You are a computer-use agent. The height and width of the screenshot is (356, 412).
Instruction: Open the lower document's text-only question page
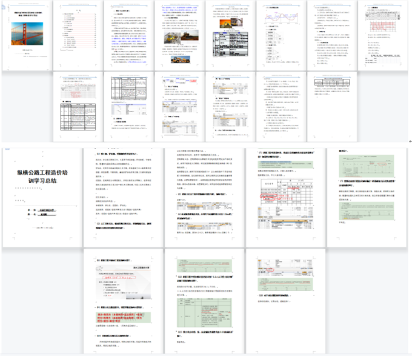click(123, 198)
